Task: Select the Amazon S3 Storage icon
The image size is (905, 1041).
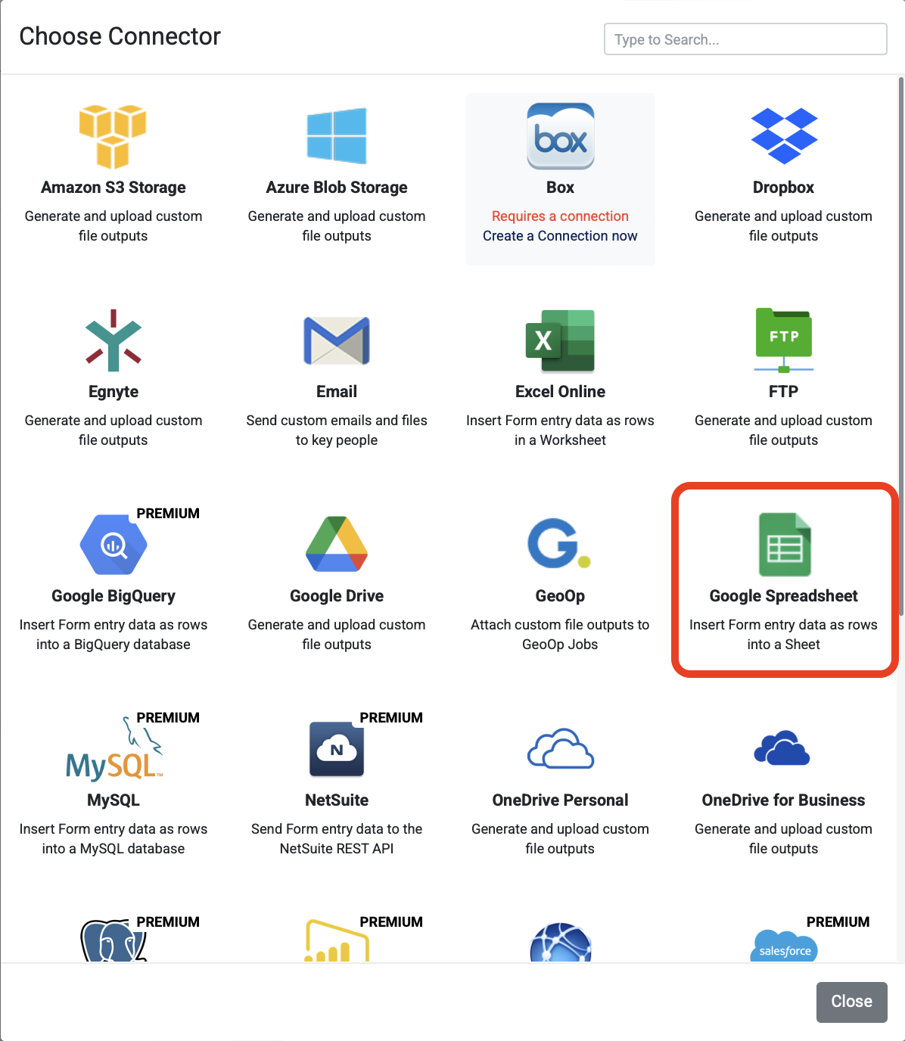Action: (113, 136)
